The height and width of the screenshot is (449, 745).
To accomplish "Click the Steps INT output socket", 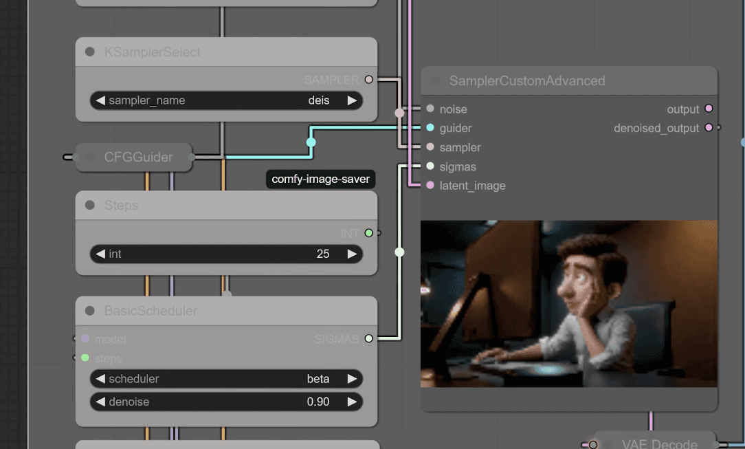I will (x=368, y=233).
